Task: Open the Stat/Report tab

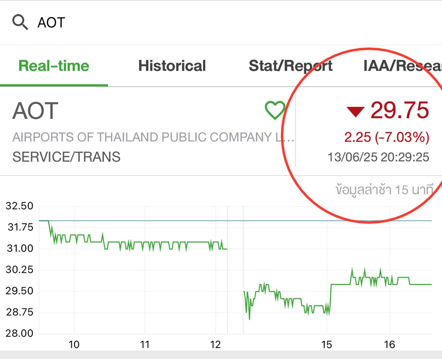Action: [x=291, y=66]
